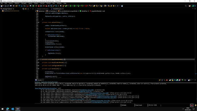Open the Windows notification center icon
The image size is (197, 111).
pos(194,109)
